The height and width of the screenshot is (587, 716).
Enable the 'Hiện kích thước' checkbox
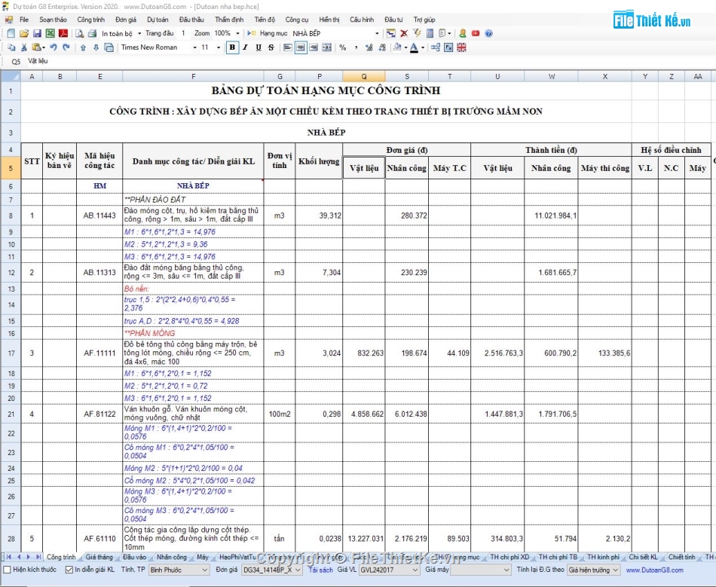[8, 570]
